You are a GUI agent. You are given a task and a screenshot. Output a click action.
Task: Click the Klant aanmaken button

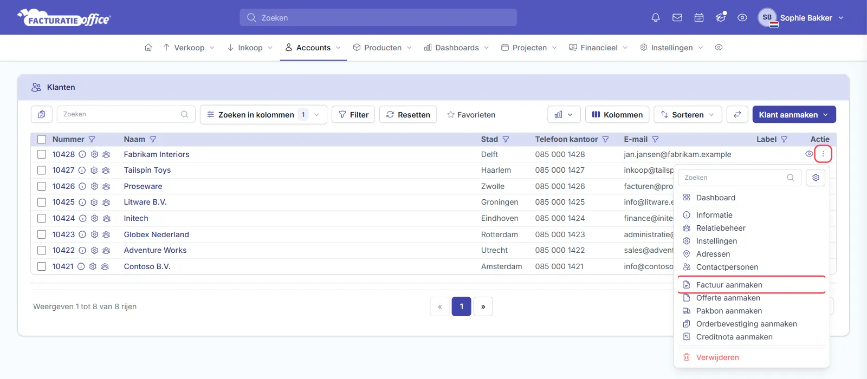[794, 114]
